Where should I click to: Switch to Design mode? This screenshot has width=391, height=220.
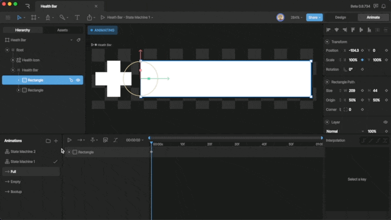[x=340, y=18]
